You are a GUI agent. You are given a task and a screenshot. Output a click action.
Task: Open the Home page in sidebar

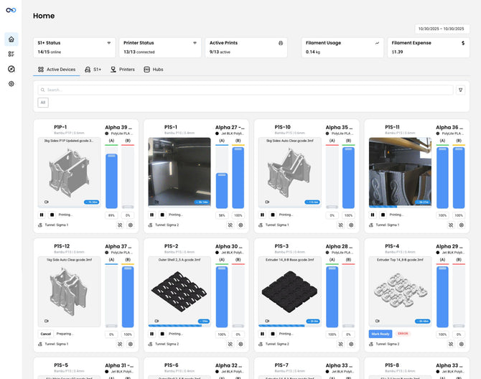11,39
